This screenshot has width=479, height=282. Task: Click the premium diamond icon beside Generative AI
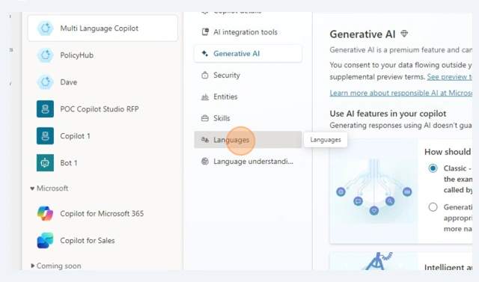404,34
